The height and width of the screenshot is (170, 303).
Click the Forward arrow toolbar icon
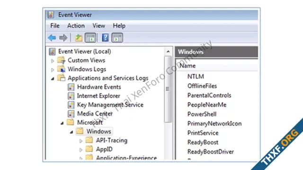[63, 38]
